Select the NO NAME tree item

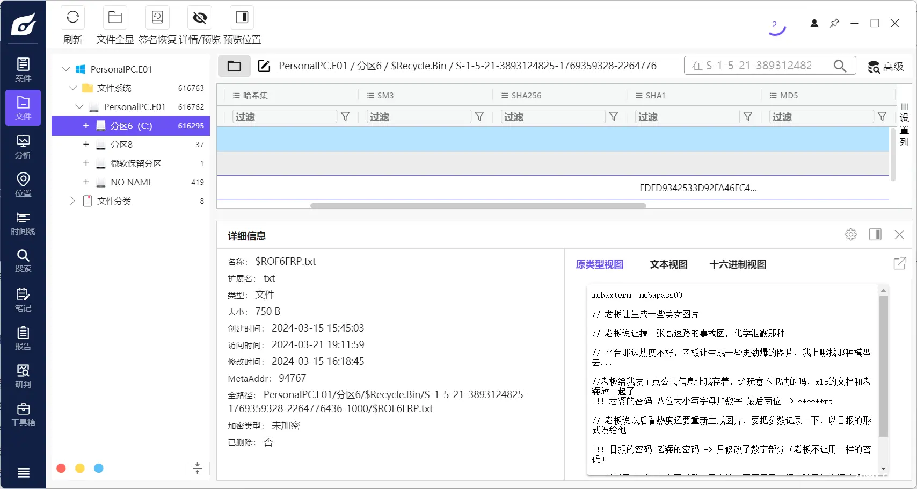click(132, 182)
